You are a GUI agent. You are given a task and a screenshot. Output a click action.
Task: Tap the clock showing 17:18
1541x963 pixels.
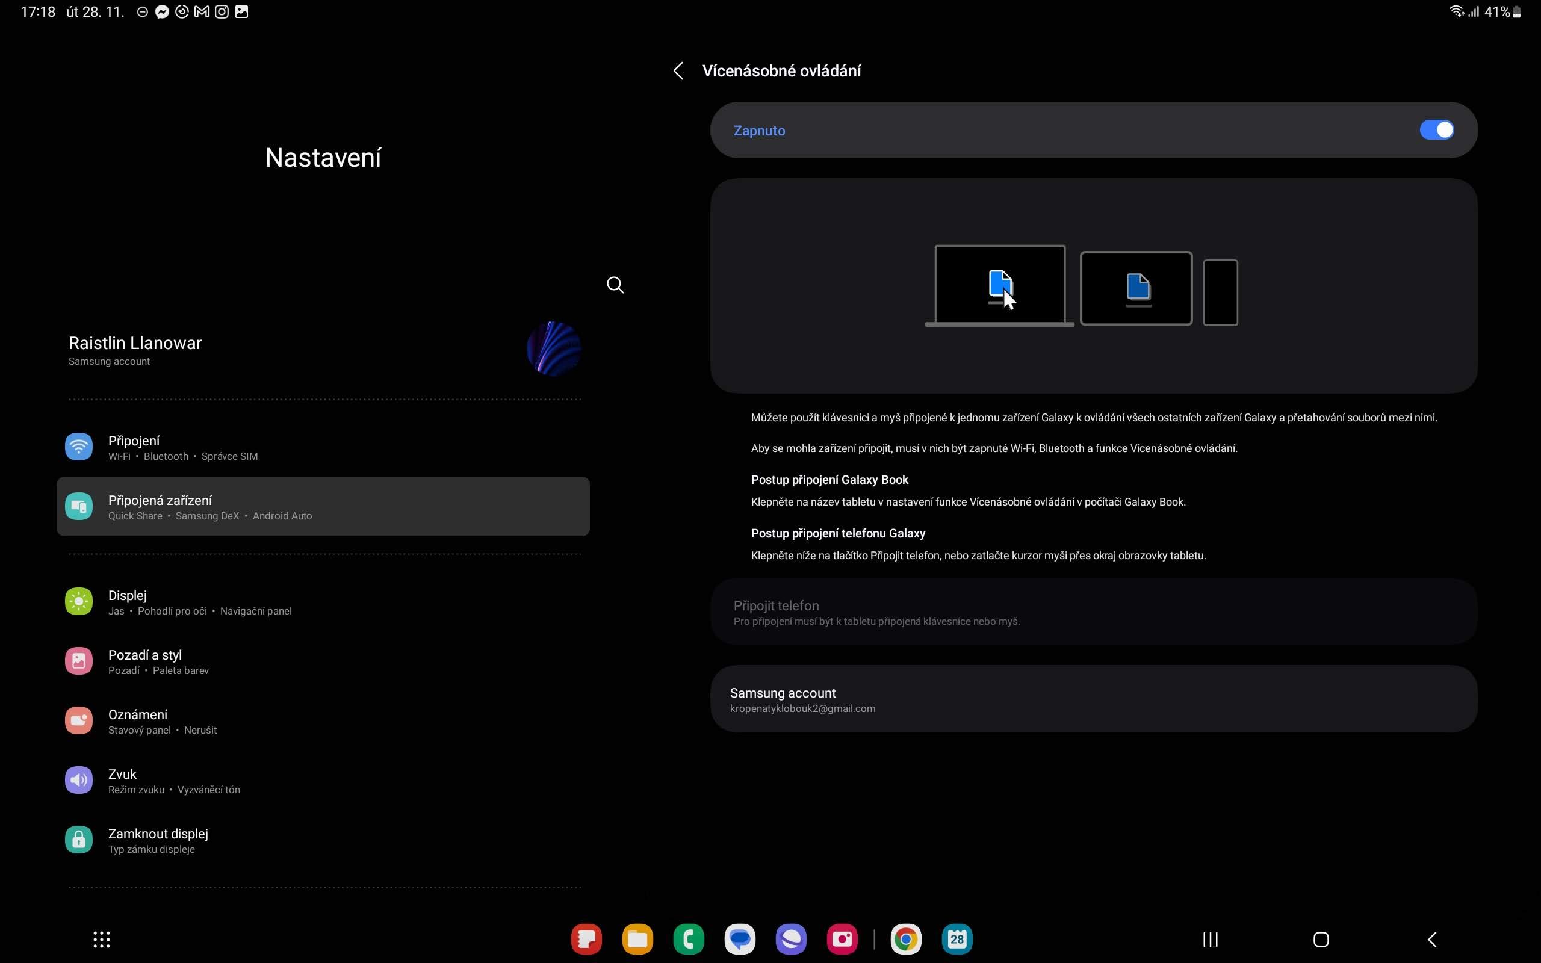pyautogui.click(x=37, y=11)
